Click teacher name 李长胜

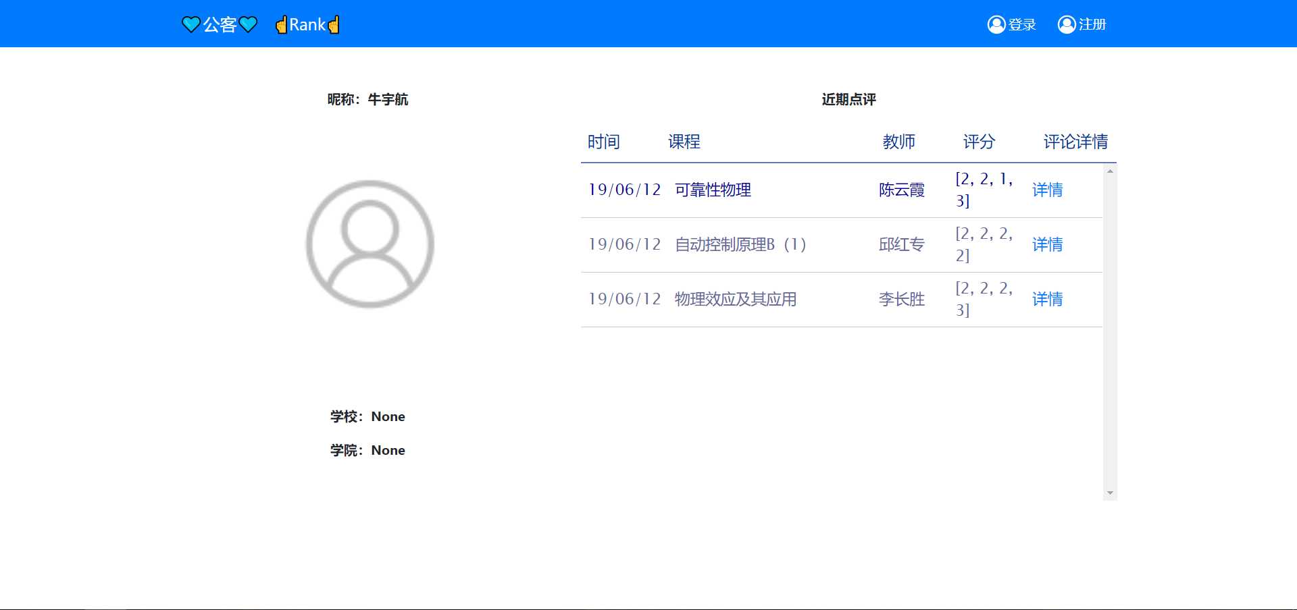(902, 299)
